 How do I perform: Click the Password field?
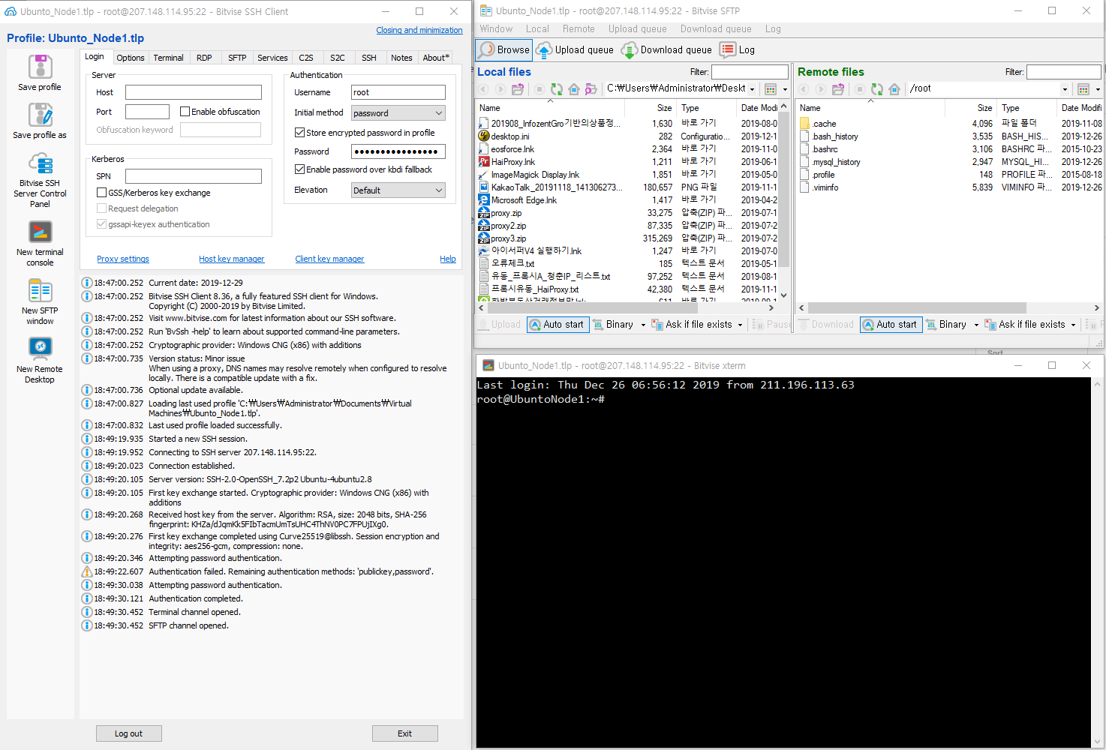tap(398, 151)
